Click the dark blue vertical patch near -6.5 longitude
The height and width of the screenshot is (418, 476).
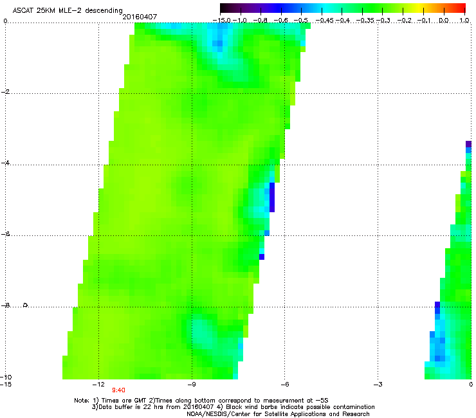[272, 197]
